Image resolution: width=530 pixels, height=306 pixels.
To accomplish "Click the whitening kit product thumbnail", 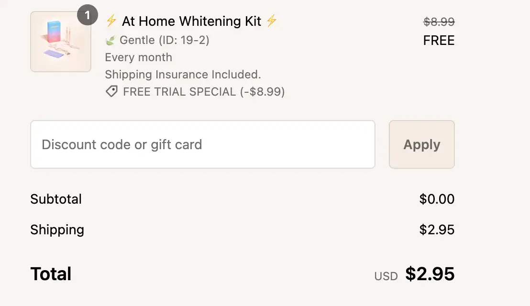I will tap(61, 42).
